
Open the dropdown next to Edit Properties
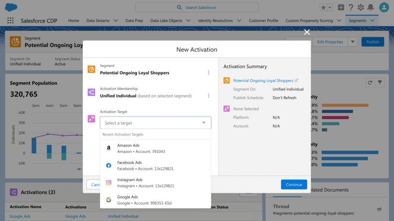coord(352,42)
